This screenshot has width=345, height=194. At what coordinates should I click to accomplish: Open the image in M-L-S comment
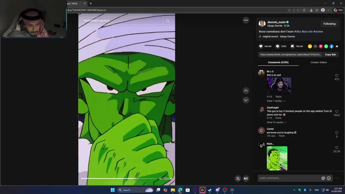click(279, 86)
